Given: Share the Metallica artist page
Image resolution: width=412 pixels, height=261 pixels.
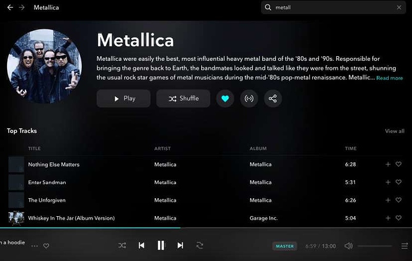Looking at the screenshot, I should point(273,99).
